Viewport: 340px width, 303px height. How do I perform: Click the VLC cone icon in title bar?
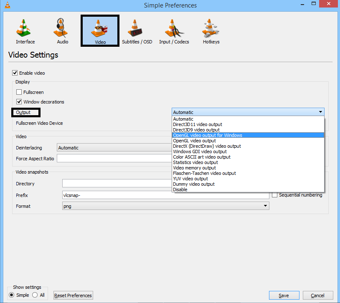click(8, 5)
